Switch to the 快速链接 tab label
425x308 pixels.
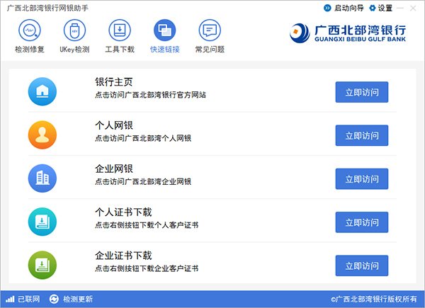pos(165,50)
